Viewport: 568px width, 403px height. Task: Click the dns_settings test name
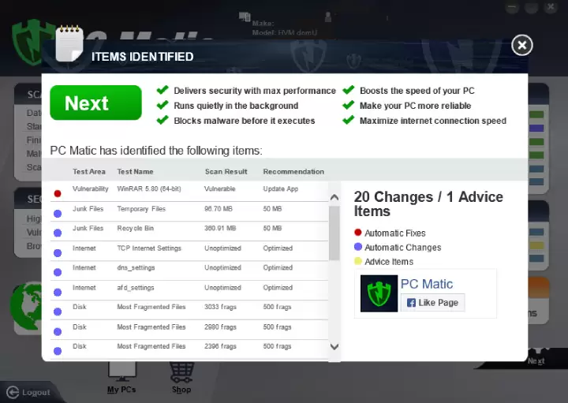[x=136, y=267]
